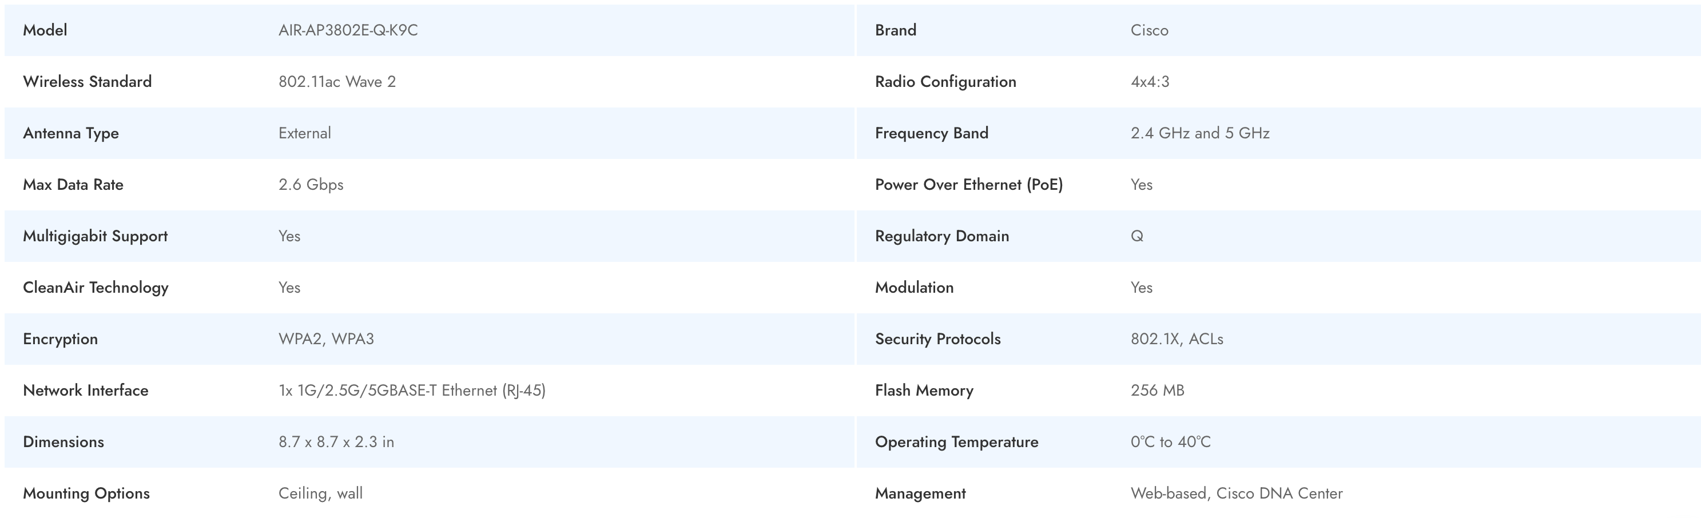Click the Power Over Ethernet (PoE) label

[969, 185]
